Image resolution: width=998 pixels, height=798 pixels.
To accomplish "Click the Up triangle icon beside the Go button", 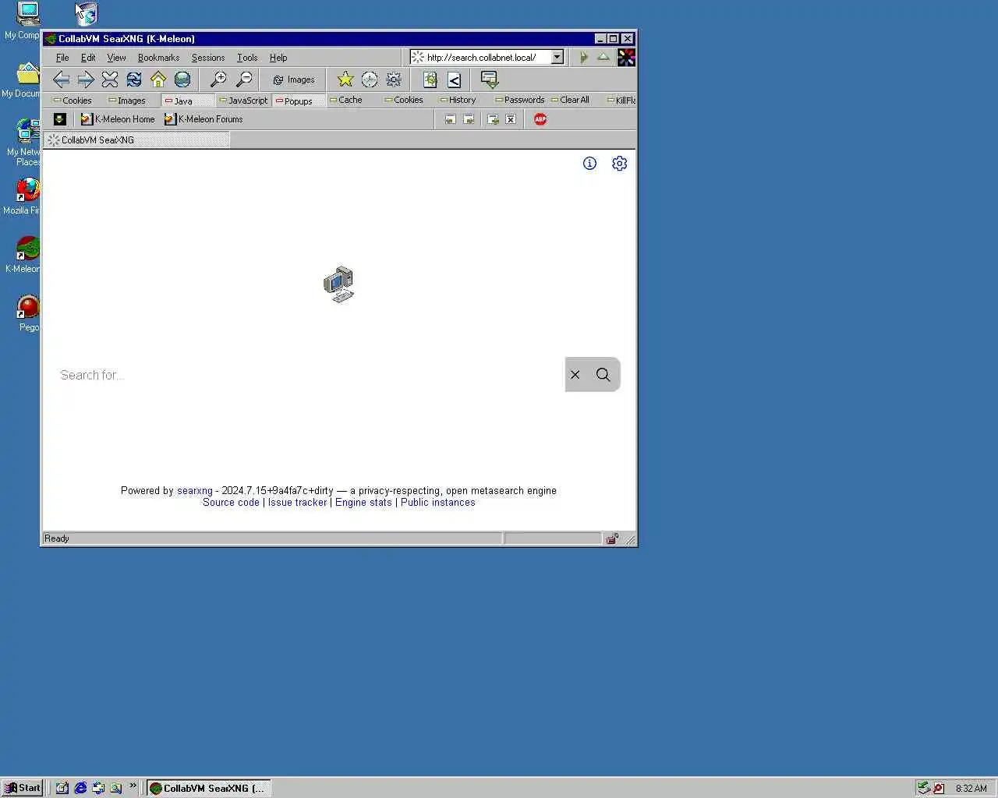I will pyautogui.click(x=603, y=57).
